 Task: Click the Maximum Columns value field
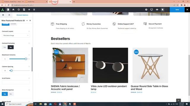(5, 59)
